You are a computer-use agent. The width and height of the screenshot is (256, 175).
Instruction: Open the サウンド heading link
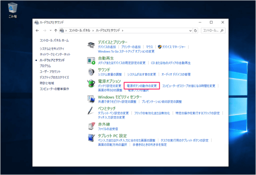coord(104,70)
